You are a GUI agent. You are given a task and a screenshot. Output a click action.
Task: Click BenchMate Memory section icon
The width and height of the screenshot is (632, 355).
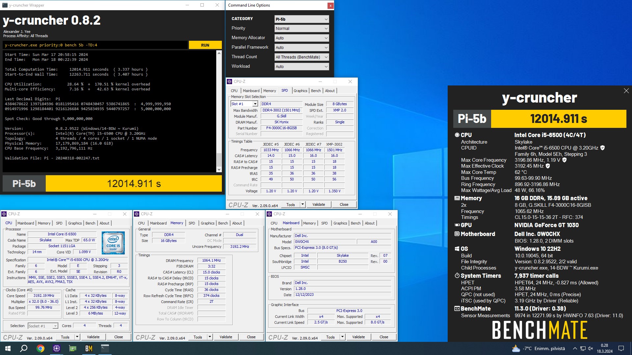457,198
